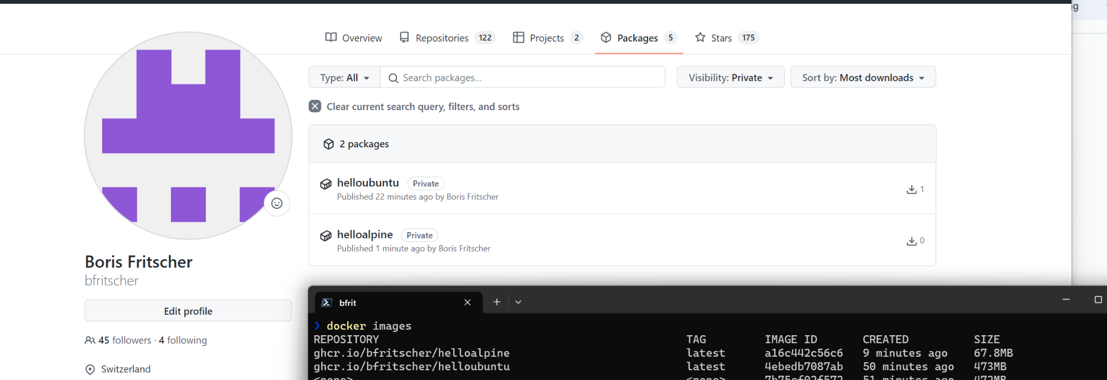The height and width of the screenshot is (380, 1107).
Task: Open the helloubuntu package link
Action: (x=368, y=183)
